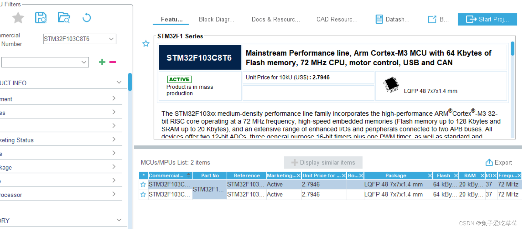Click the favorites star filter icon
The height and width of the screenshot is (229, 522).
pos(18,18)
